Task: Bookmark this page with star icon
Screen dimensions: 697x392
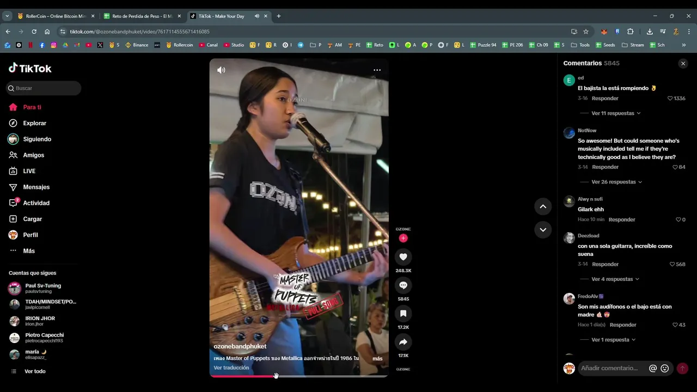Action: (586, 32)
